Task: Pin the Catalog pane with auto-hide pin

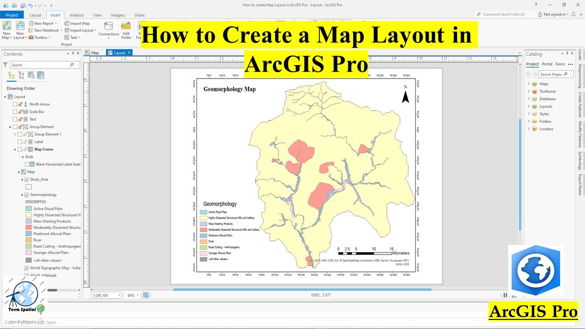Action: (567, 53)
